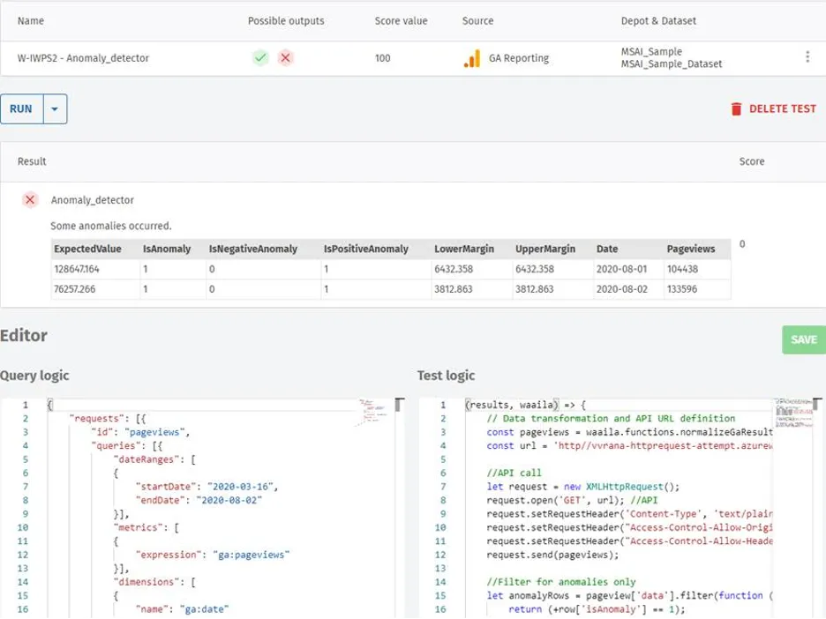Open the three-dot menu for W-IWPS2 test
The image size is (826, 619).
pyautogui.click(x=807, y=56)
